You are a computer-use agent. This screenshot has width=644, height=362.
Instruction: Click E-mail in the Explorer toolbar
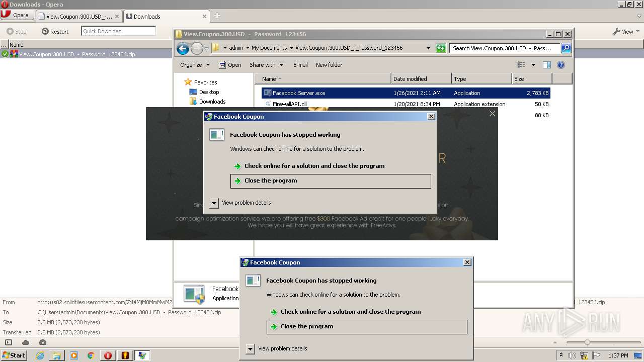point(300,65)
